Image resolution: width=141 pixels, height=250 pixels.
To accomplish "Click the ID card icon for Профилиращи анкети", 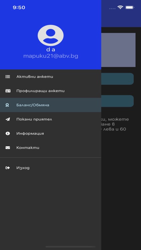I will [8, 91].
